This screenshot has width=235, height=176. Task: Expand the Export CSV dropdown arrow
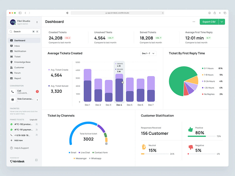(x=222, y=22)
